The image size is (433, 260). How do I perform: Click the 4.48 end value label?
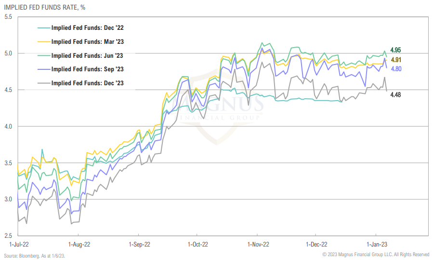(396, 94)
